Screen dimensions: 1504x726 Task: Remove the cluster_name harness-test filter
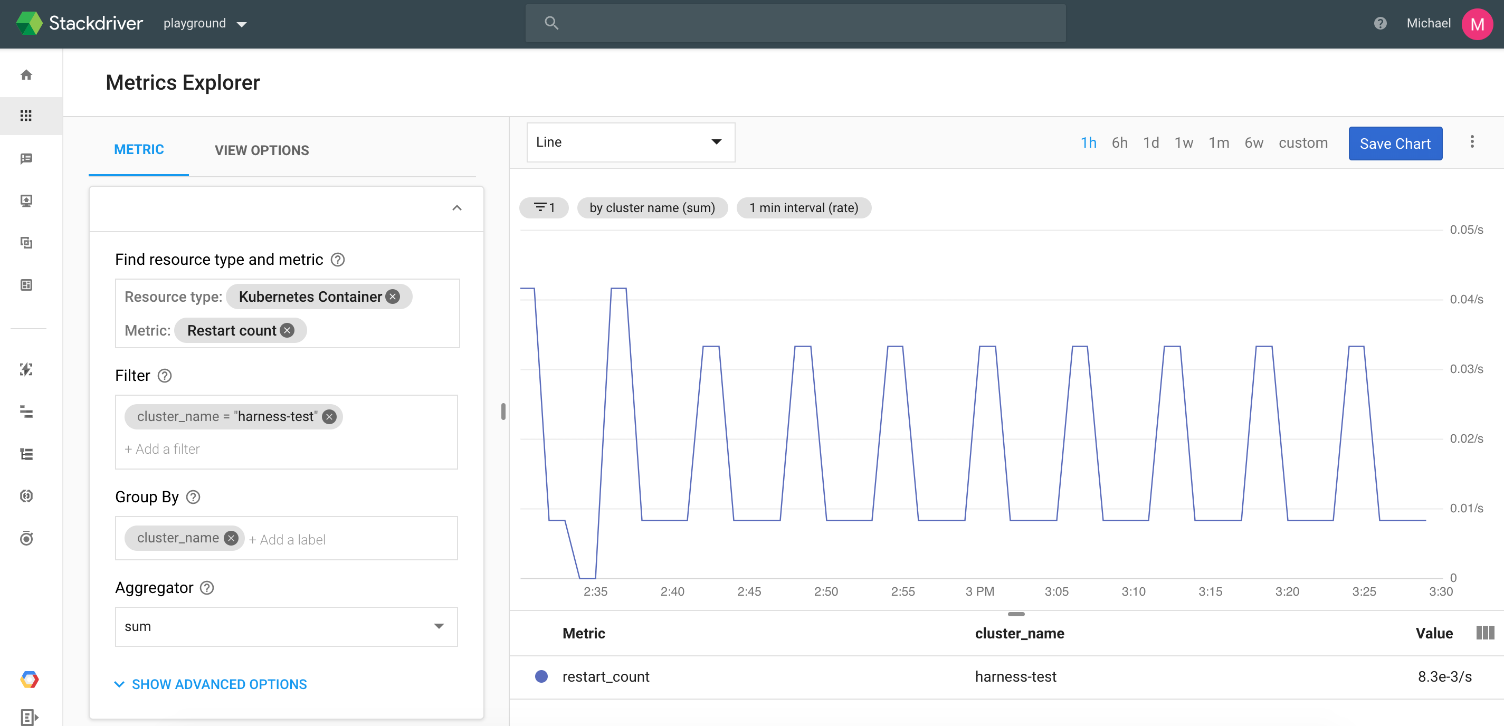pos(329,417)
